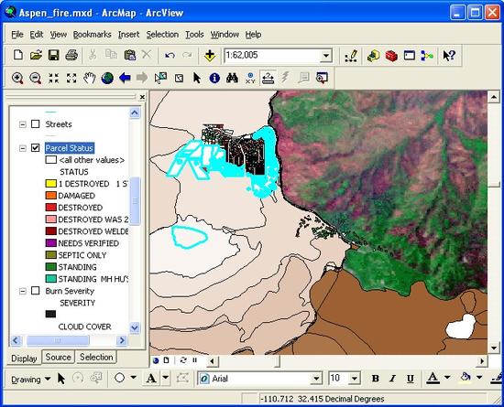The width and height of the screenshot is (504, 407).
Task: Click the Bold text button
Action: click(375, 379)
